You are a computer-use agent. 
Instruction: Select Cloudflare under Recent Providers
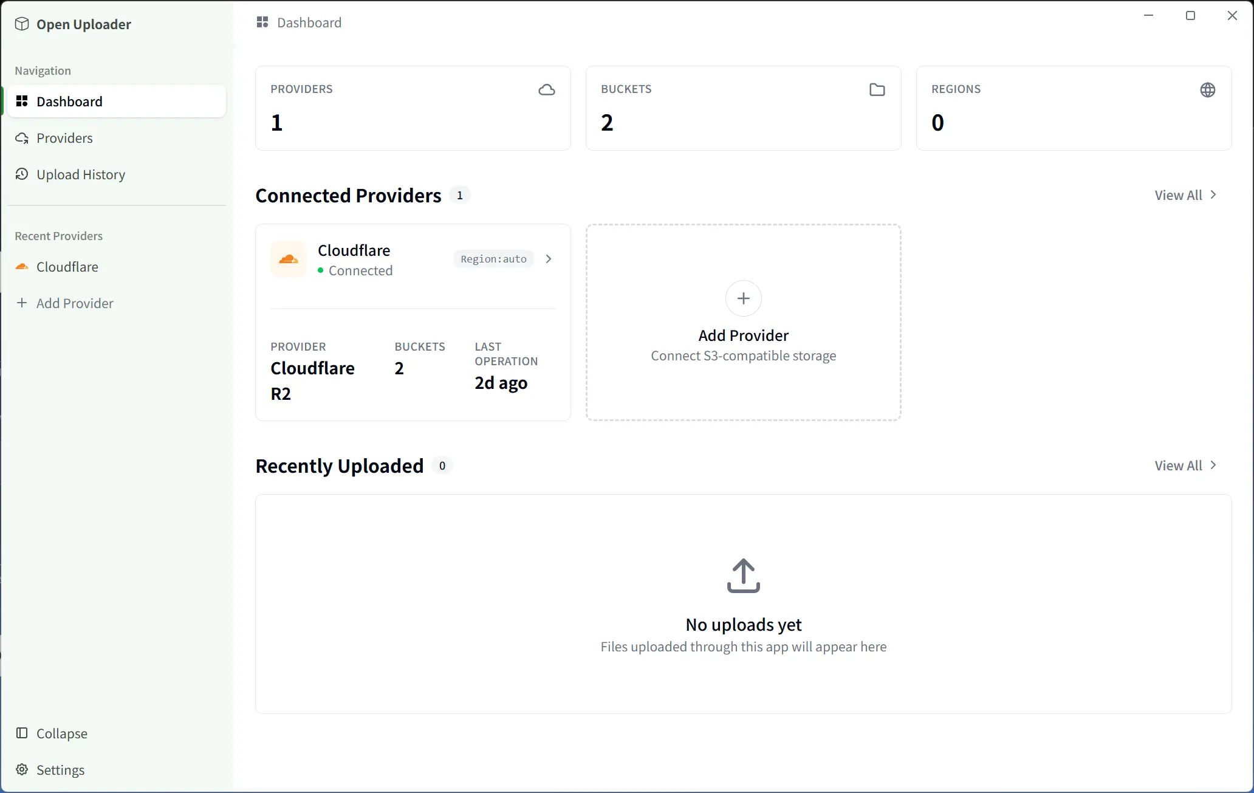pyautogui.click(x=67, y=267)
